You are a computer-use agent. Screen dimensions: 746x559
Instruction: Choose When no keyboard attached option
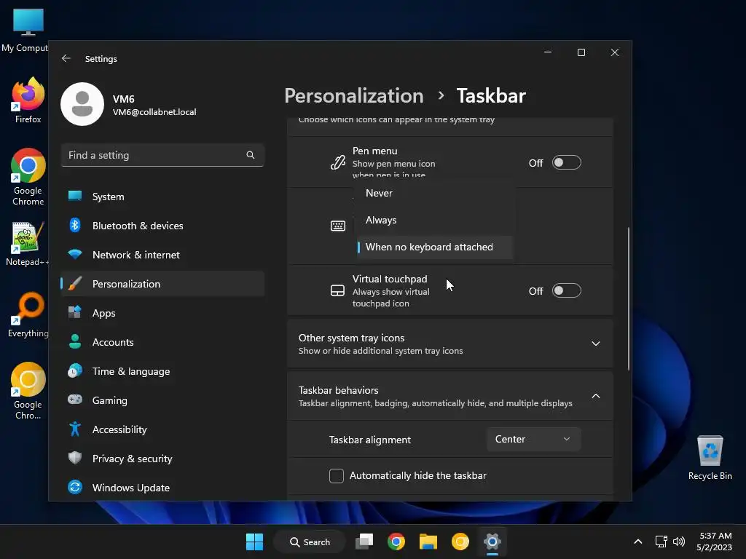[434, 247]
